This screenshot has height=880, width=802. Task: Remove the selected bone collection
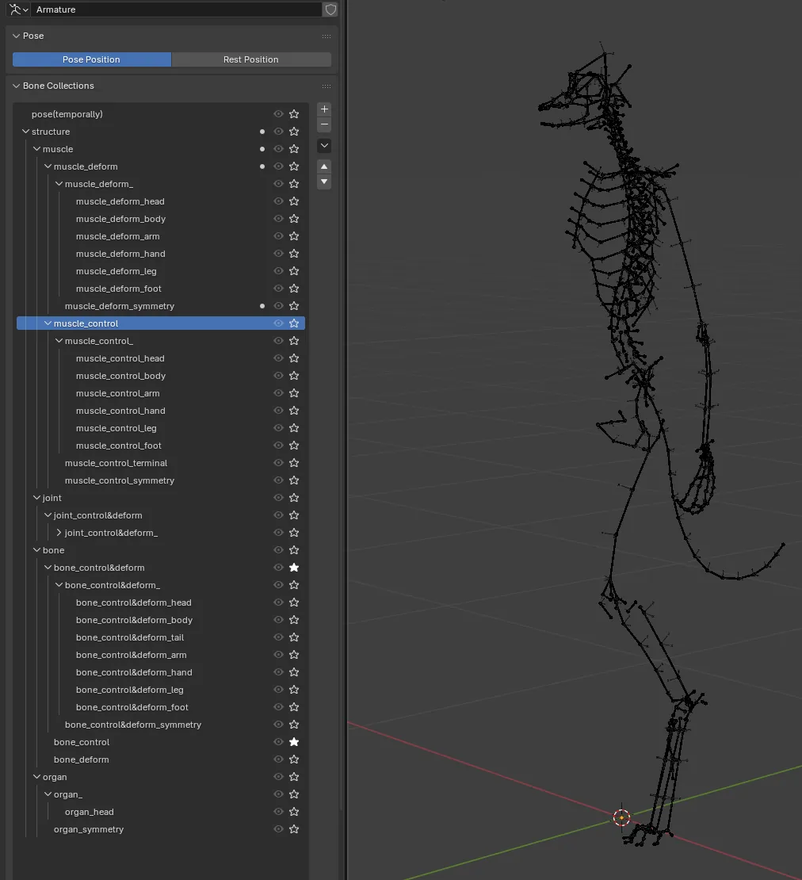(x=324, y=124)
